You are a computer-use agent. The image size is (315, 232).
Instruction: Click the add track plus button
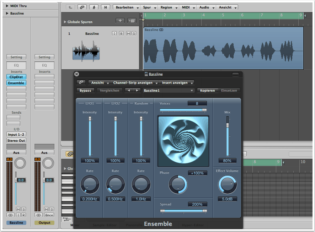pyautogui.click(x=120, y=21)
